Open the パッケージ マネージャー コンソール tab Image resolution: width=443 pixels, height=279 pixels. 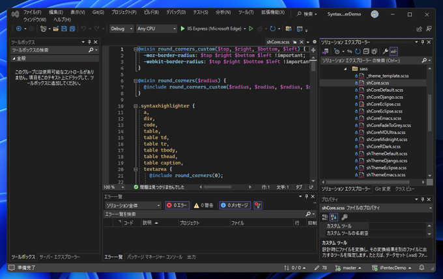click(154, 257)
